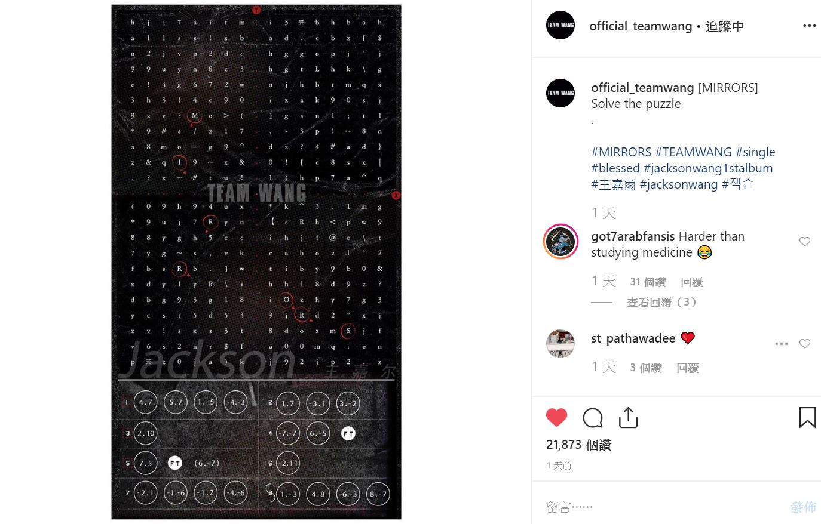Expand 查看回覆 (3) replies
The image size is (821, 524).
pos(661,303)
